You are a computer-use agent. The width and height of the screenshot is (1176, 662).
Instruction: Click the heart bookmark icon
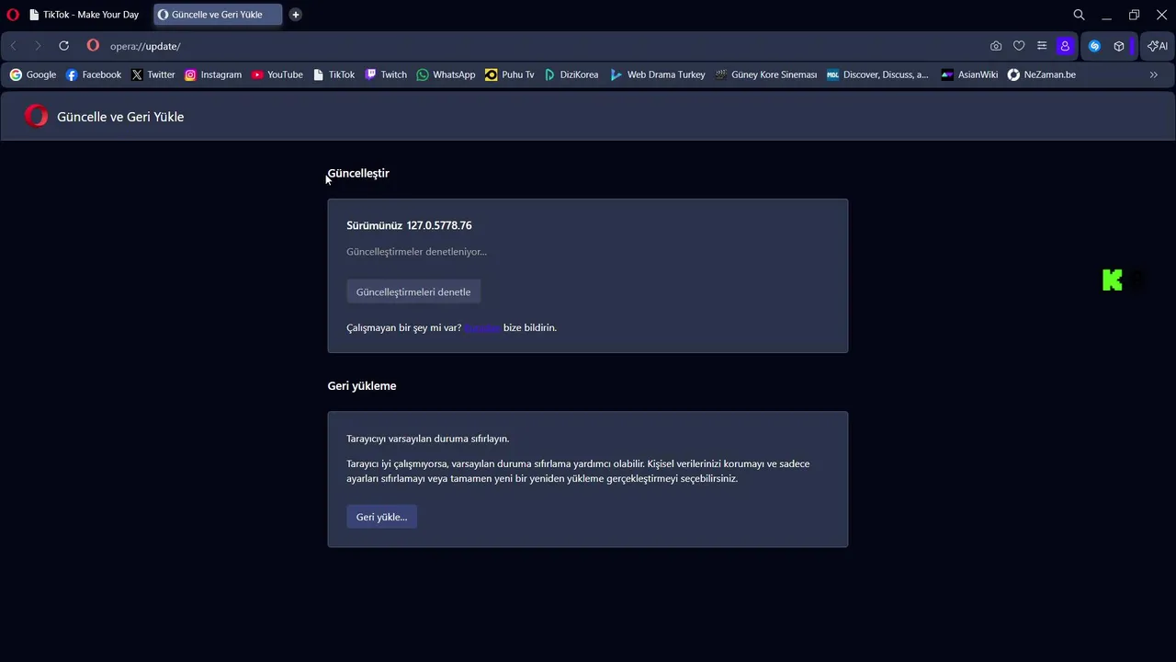[1019, 46]
